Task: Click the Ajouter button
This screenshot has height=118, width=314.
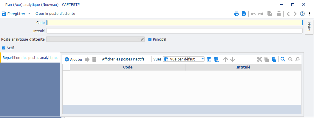Action: point(73,59)
